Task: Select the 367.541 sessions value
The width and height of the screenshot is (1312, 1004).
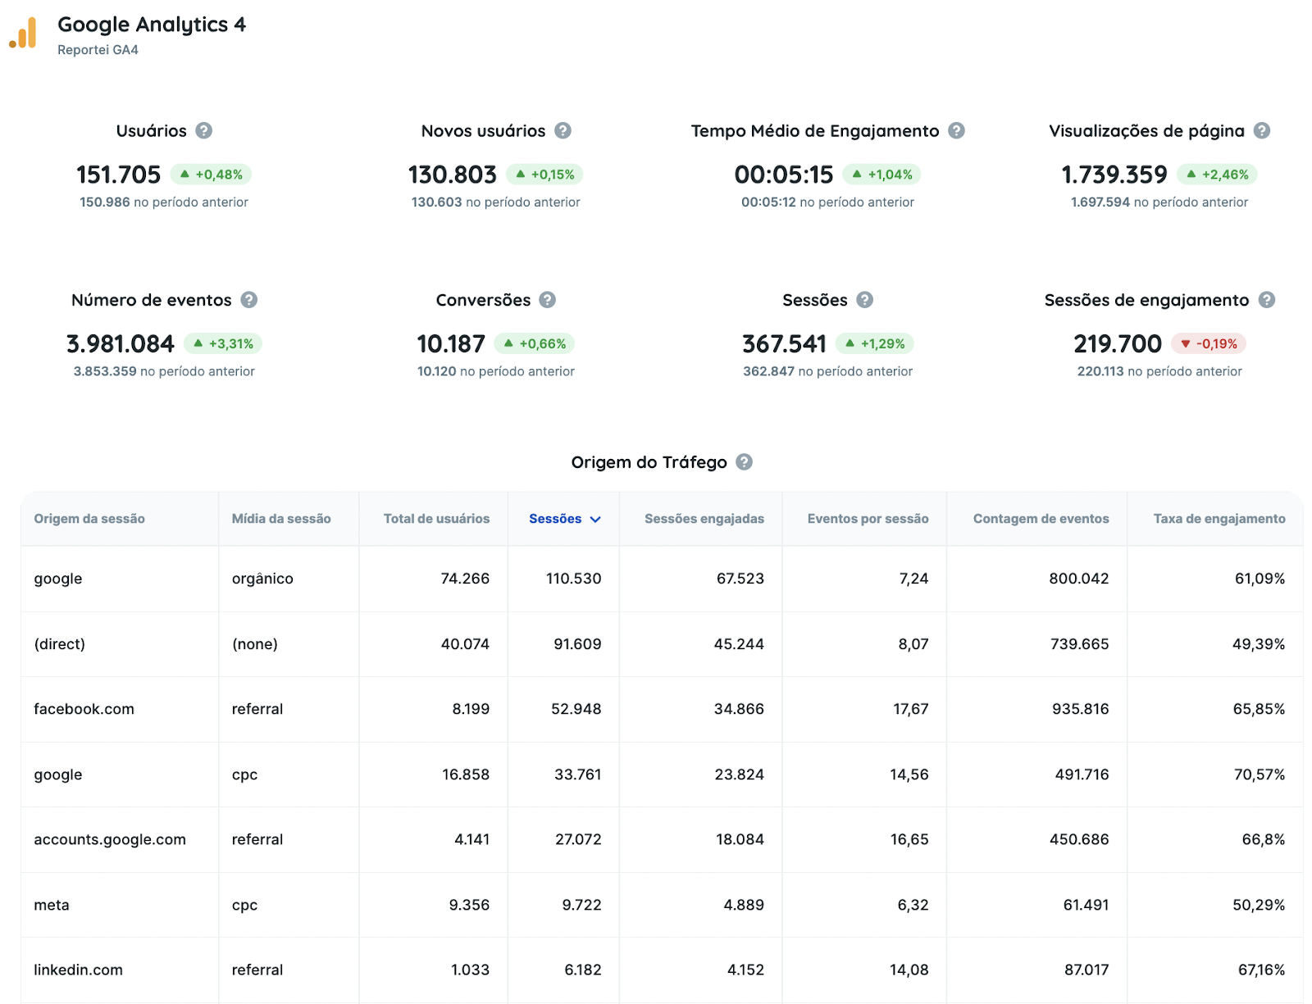Action: (784, 343)
